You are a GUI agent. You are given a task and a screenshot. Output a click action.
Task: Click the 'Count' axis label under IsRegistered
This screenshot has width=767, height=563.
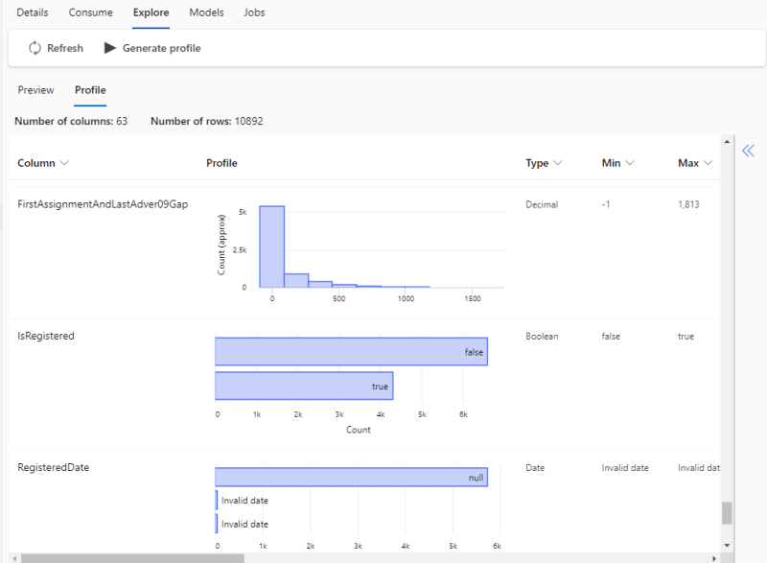(358, 430)
